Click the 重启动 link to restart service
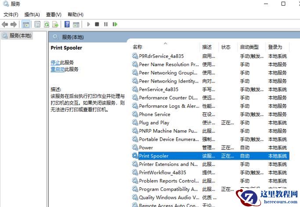The width and height of the screenshot is (300, 207). click(58, 69)
